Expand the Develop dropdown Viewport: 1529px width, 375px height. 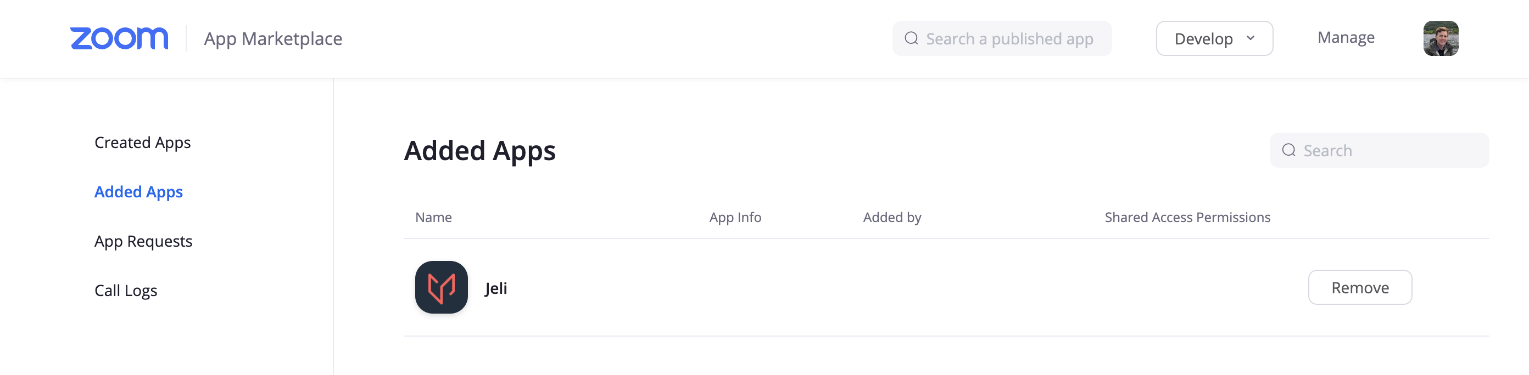click(x=1214, y=38)
